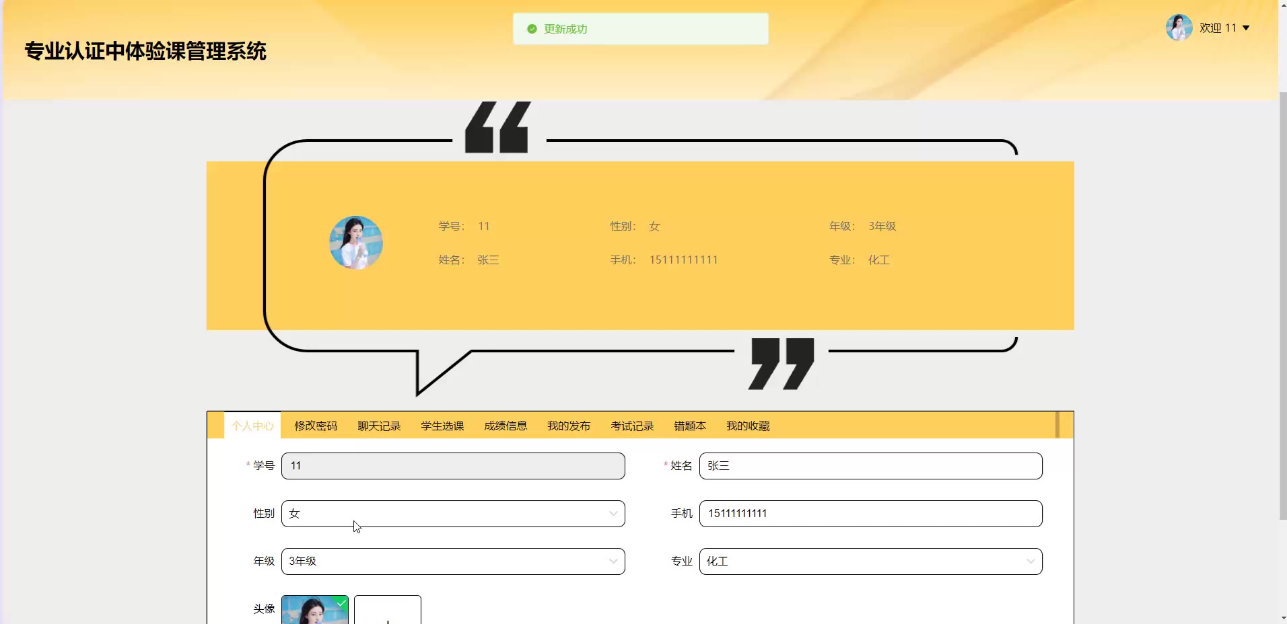View the 成绩信息 tab

click(x=506, y=426)
